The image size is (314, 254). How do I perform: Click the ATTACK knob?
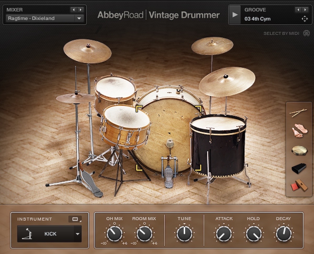pos(224,233)
